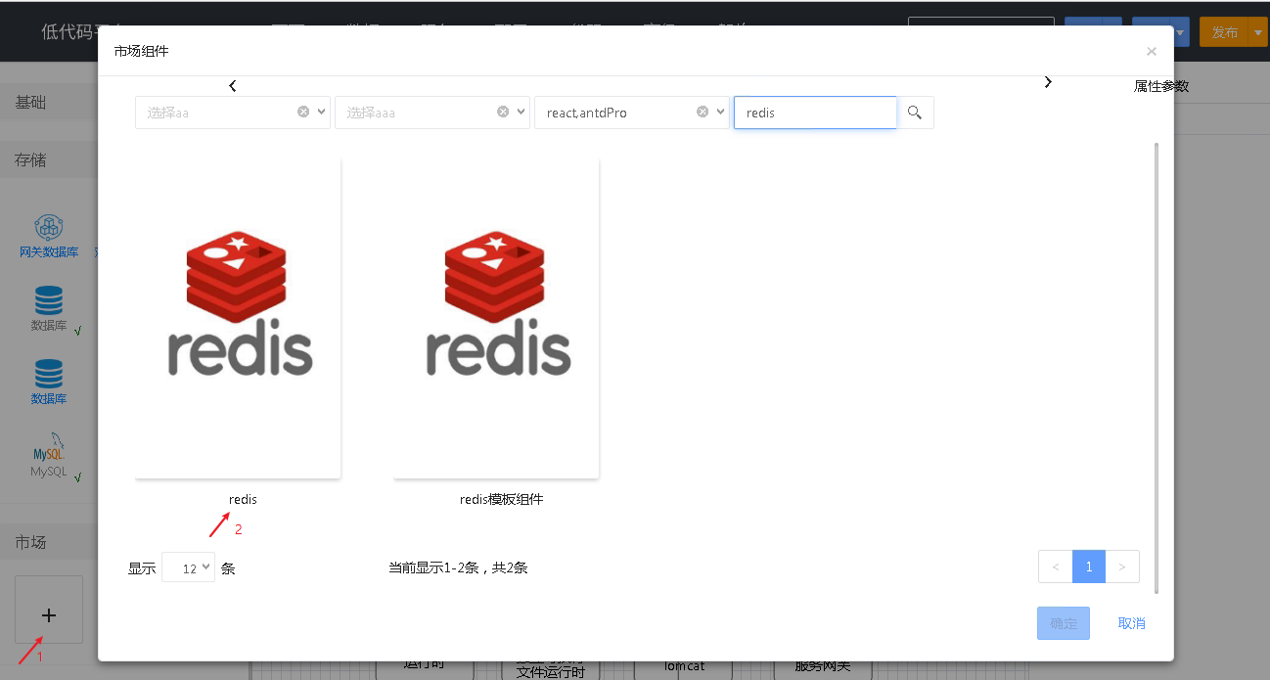The width and height of the screenshot is (1270, 680).
Task: Click the previous page arrow
Action: pos(1056,567)
